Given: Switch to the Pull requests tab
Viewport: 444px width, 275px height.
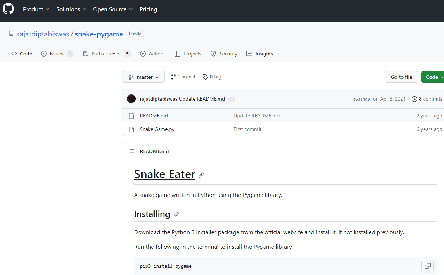Looking at the screenshot, I should point(106,54).
